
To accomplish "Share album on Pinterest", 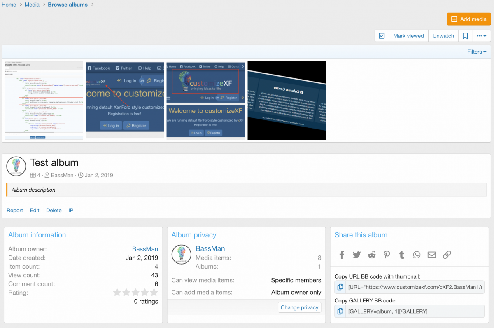I will click(387, 255).
